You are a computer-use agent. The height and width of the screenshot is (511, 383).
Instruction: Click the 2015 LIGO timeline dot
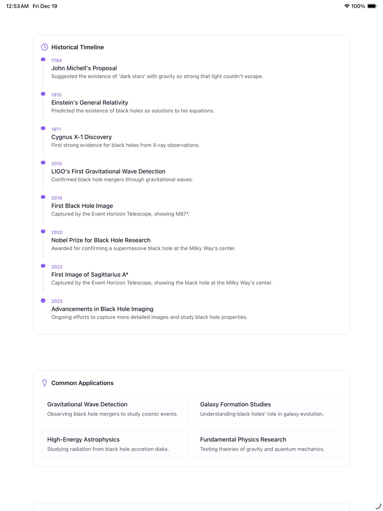[43, 163]
